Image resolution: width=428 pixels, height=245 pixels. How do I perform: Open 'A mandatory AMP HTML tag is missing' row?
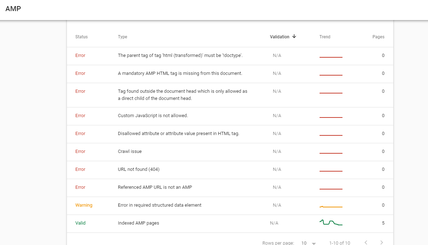pyautogui.click(x=180, y=73)
